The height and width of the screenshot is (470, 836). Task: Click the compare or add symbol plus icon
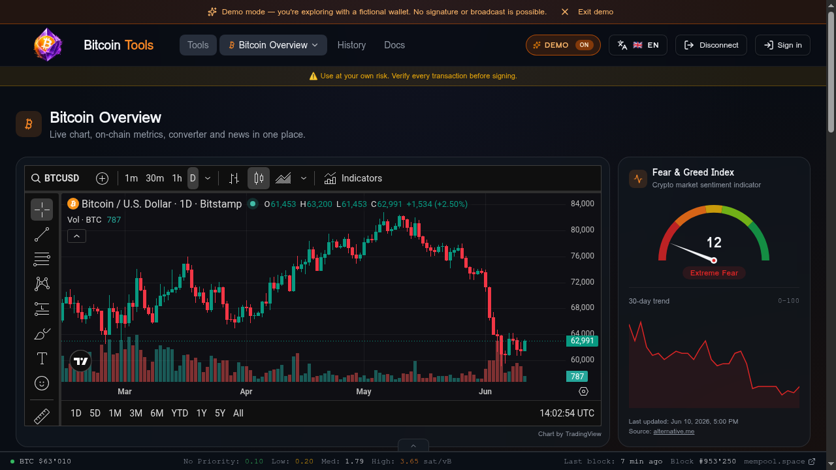102,178
